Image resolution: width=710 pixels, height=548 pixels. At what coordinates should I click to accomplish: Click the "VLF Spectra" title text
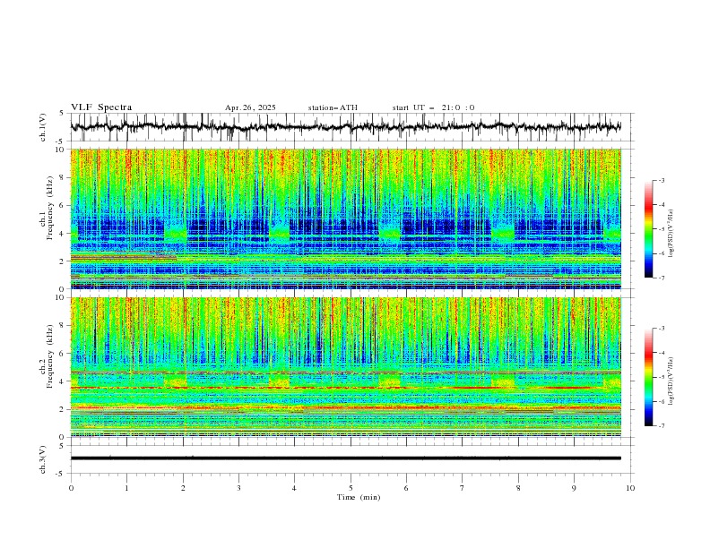[x=101, y=107]
